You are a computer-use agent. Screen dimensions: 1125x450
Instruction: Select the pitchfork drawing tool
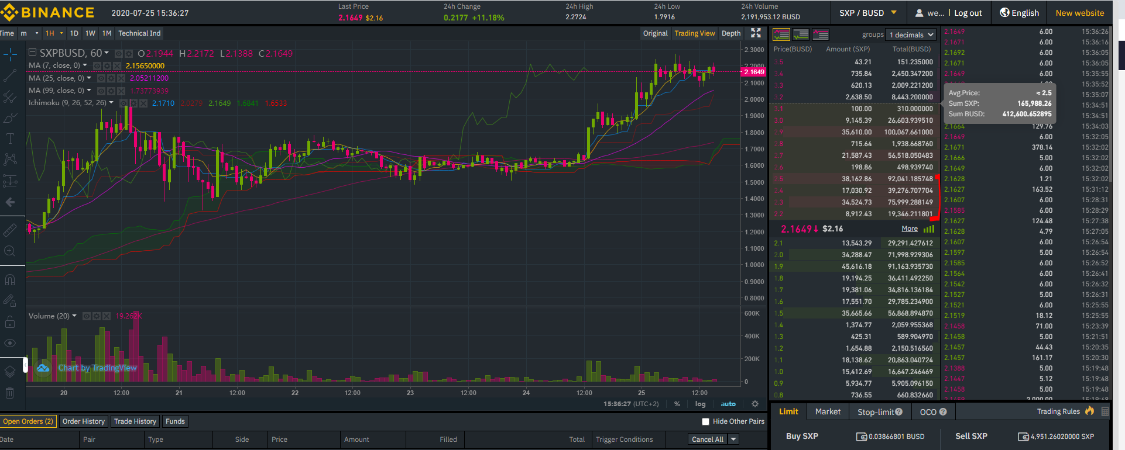[10, 97]
